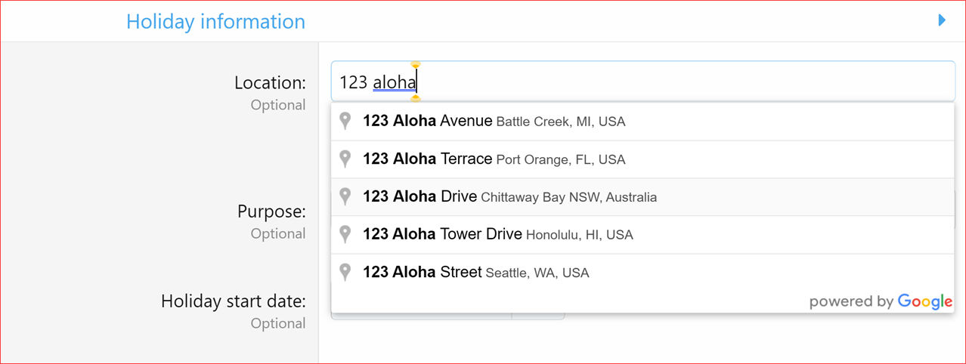Image resolution: width=966 pixels, height=364 pixels.
Task: Click the map pin beside 123 Aloha Terrace
Action: coord(345,159)
